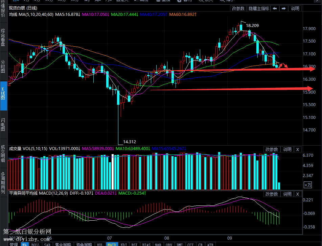Open the 闪电图 sidebar view
The height and width of the screenshot is (246, 322).
pyautogui.click(x=3, y=124)
